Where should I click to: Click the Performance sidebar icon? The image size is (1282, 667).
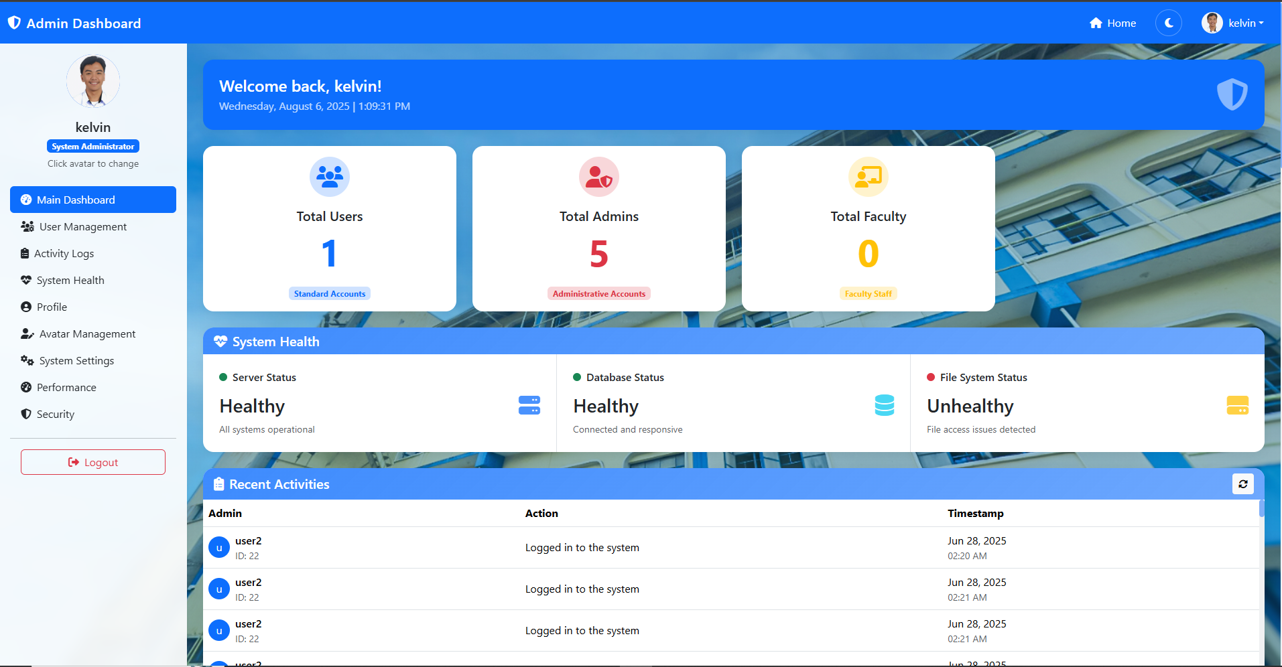point(27,387)
